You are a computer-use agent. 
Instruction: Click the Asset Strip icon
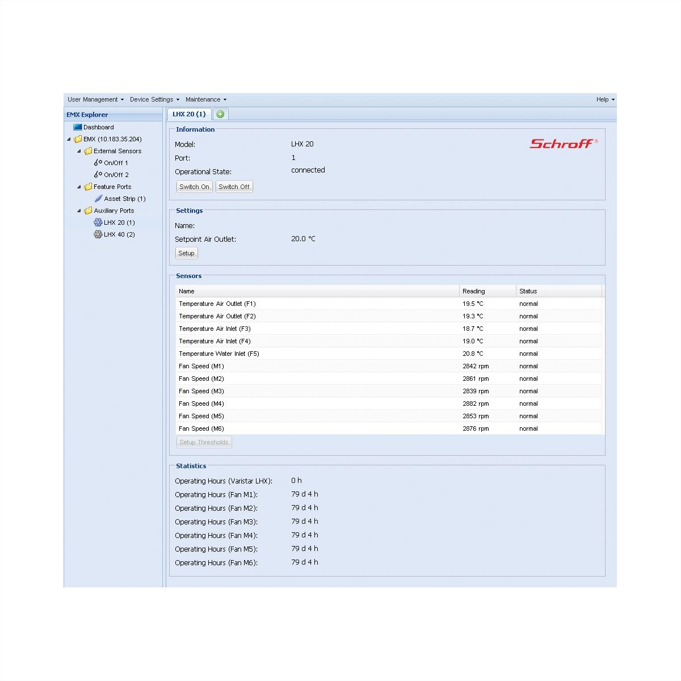98,199
